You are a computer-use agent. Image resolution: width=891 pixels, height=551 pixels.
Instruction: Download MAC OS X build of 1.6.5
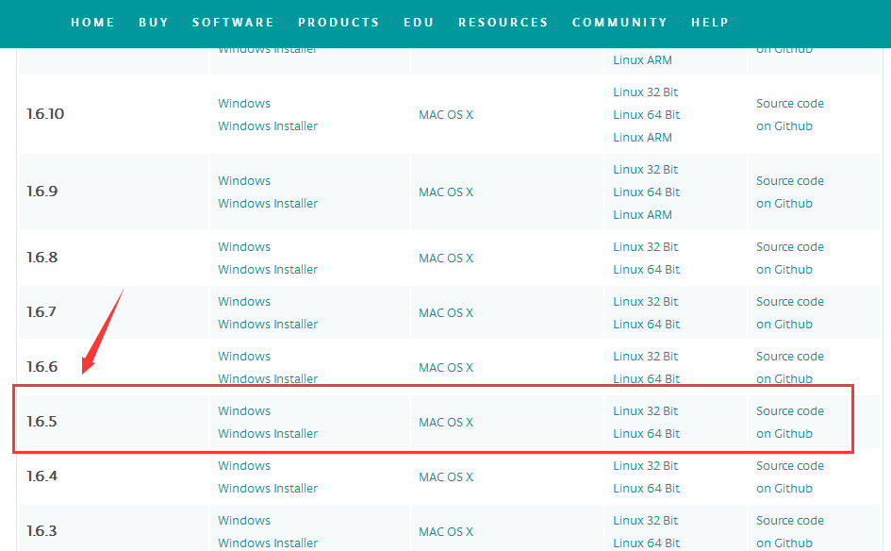coord(446,422)
